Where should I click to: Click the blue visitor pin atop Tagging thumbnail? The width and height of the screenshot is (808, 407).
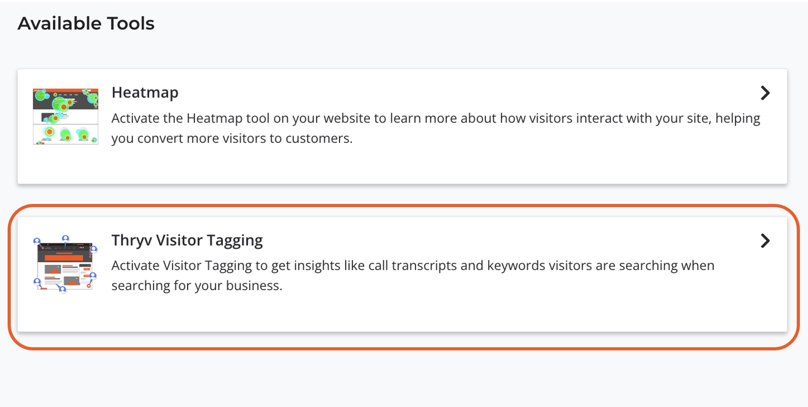pos(66,239)
